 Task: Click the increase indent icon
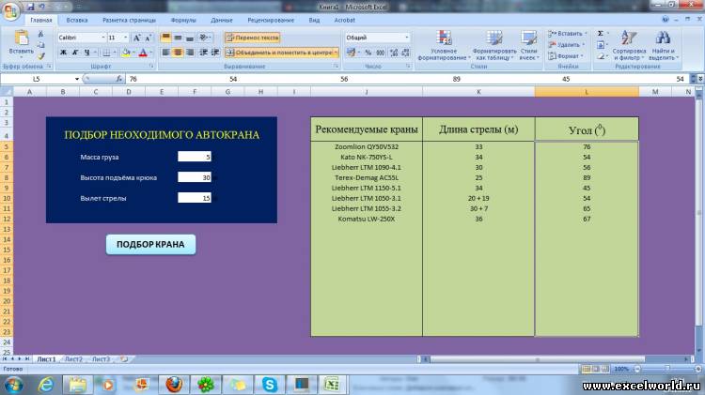point(215,53)
